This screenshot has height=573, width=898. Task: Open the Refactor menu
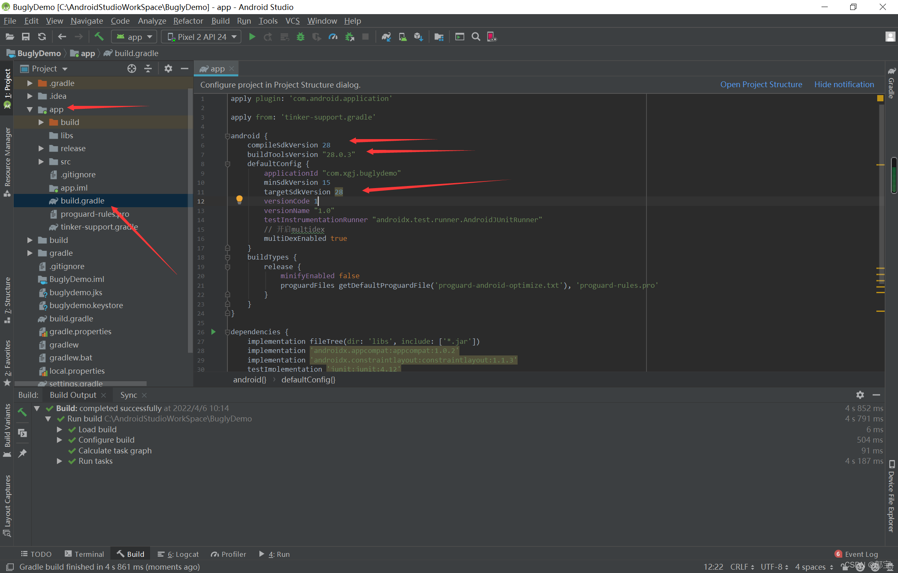pos(188,21)
